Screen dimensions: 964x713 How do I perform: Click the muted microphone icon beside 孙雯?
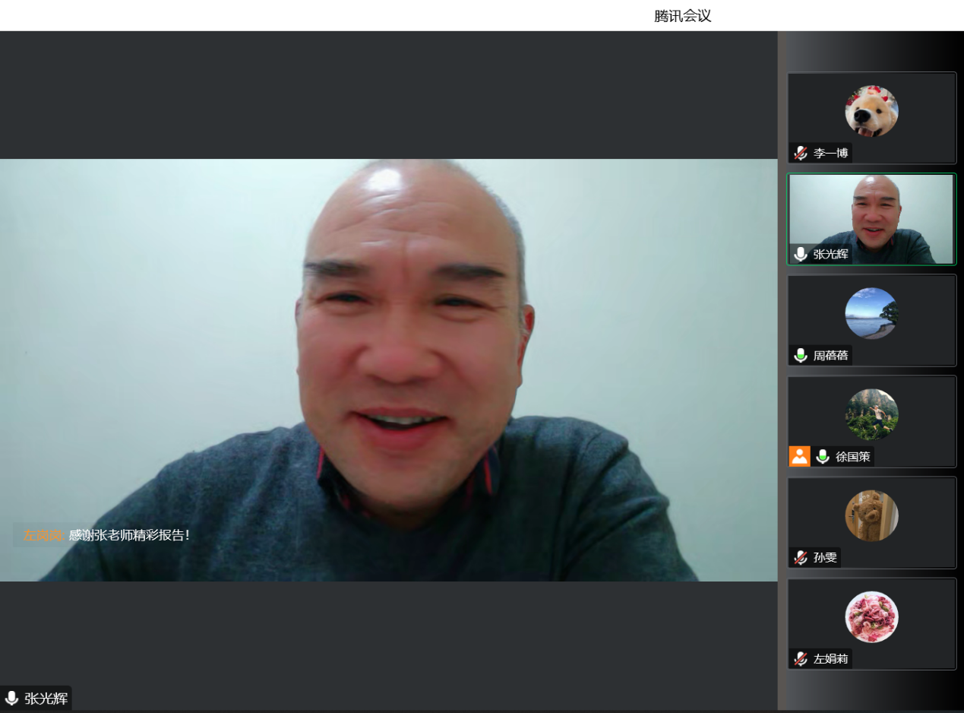point(800,557)
